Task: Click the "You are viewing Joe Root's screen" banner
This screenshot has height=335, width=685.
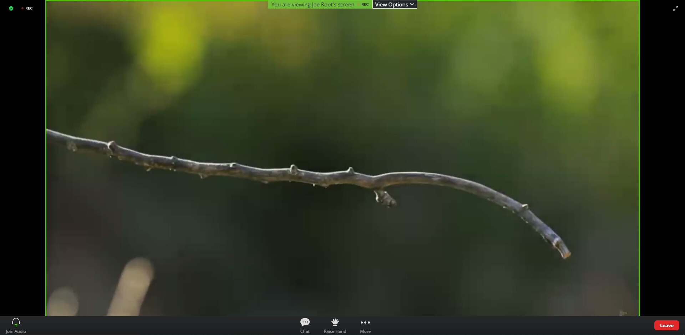Action: click(313, 4)
